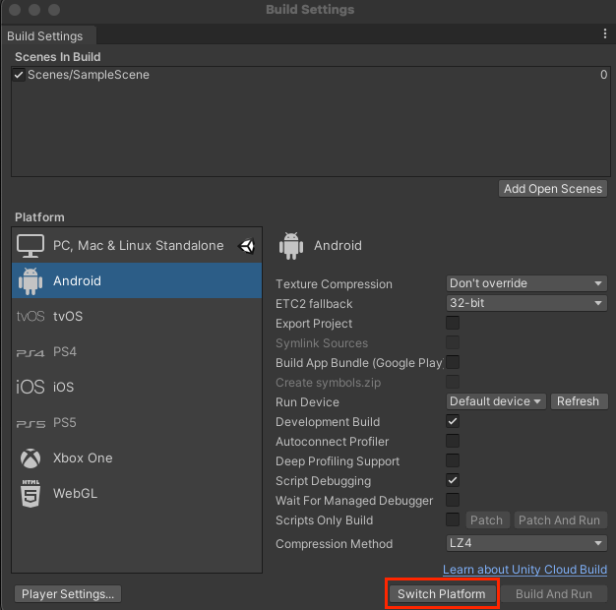Disable the Development Build checkbox
Viewport: 616px width, 610px height.
click(x=453, y=421)
